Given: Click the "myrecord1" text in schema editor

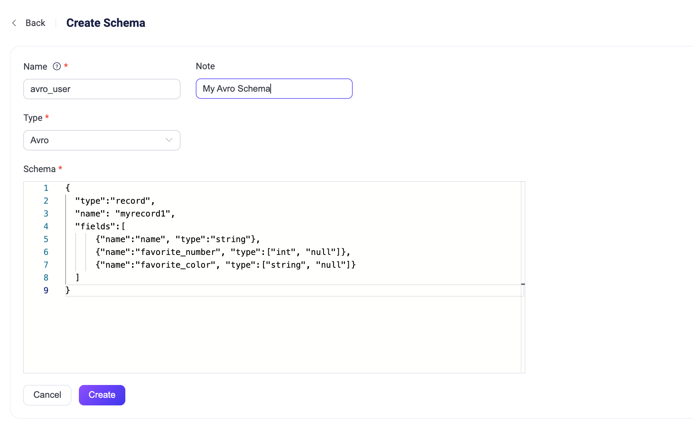Looking at the screenshot, I should 143,214.
